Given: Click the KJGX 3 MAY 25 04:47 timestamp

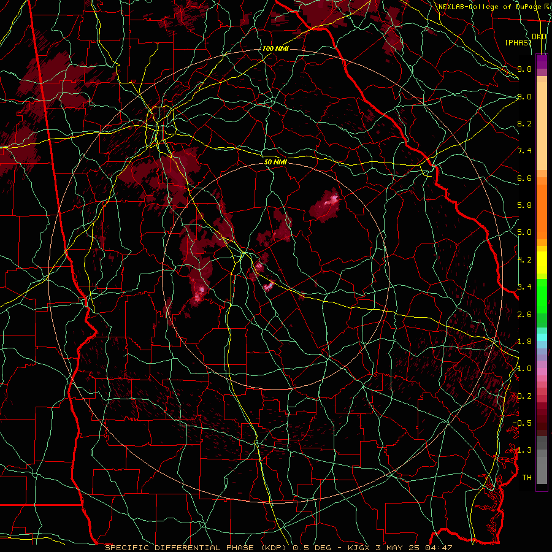Looking at the screenshot, I should 400,548.
